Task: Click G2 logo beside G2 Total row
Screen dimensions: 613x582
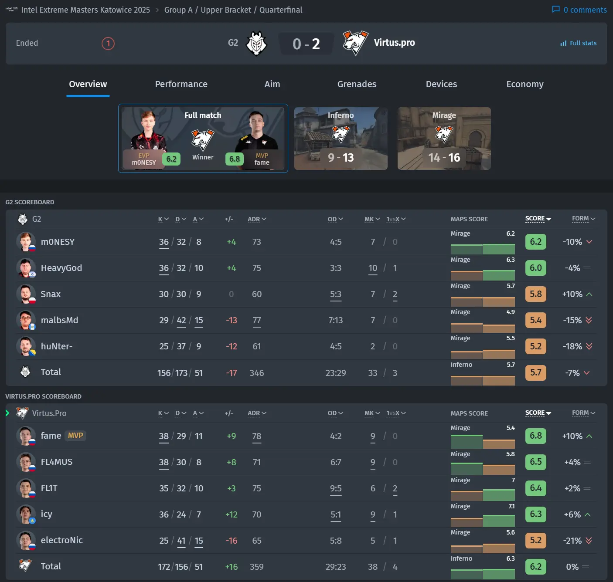Action: (x=25, y=372)
